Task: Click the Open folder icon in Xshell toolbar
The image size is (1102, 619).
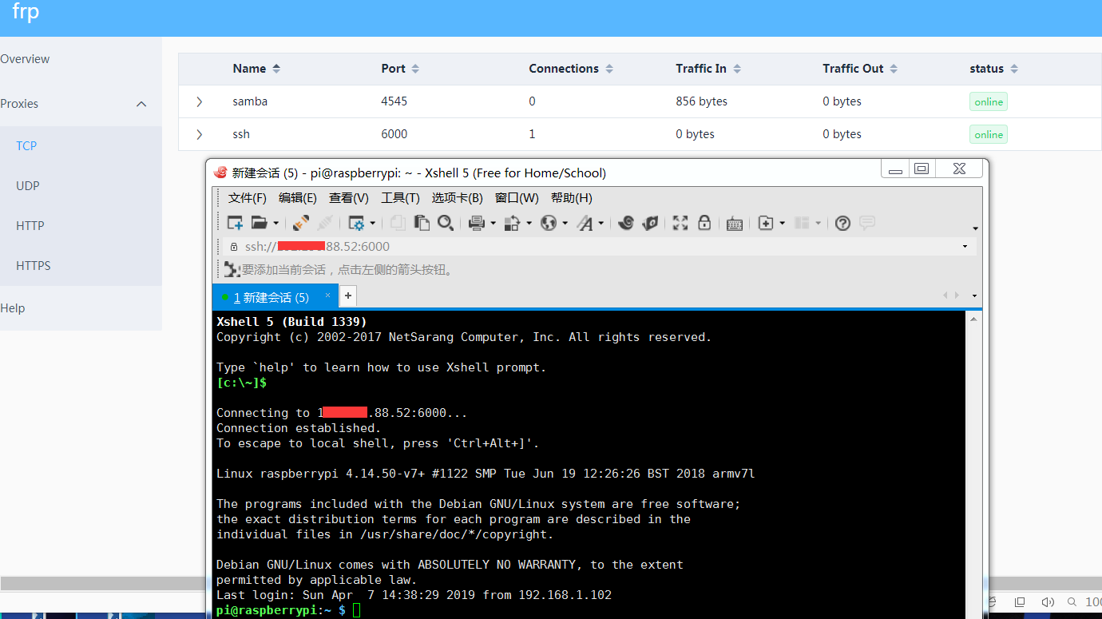Action: [259, 223]
